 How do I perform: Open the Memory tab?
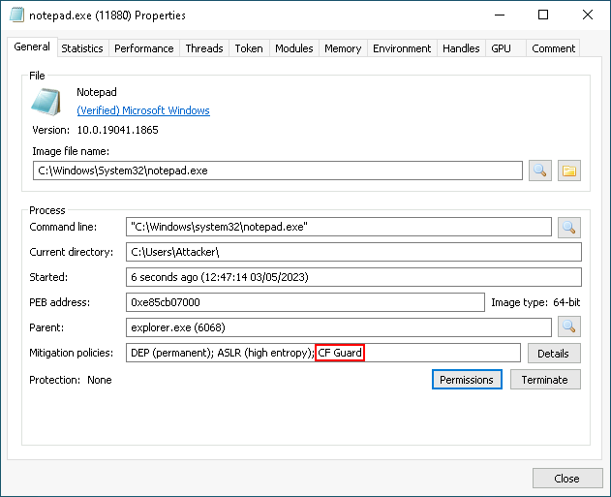343,48
